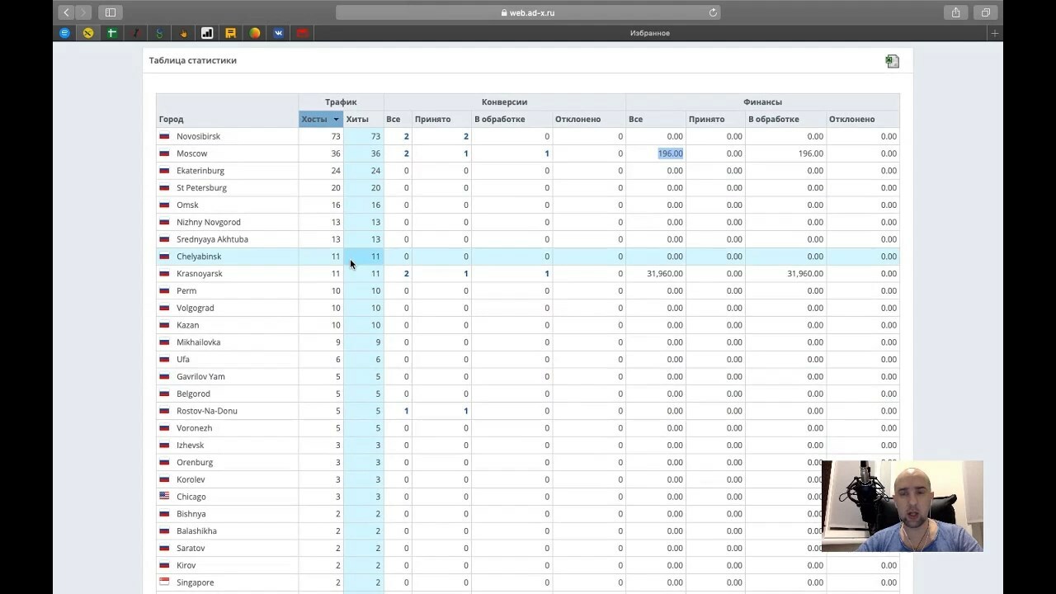Select the Ekaterinburg city name
1056x594 pixels.
pyautogui.click(x=200, y=171)
